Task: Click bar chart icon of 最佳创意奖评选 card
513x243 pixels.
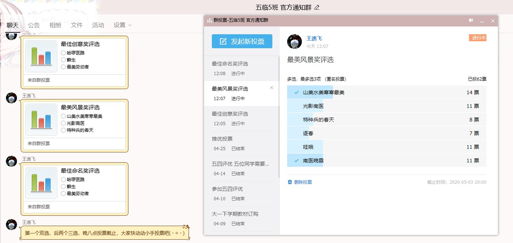Action: point(41,56)
